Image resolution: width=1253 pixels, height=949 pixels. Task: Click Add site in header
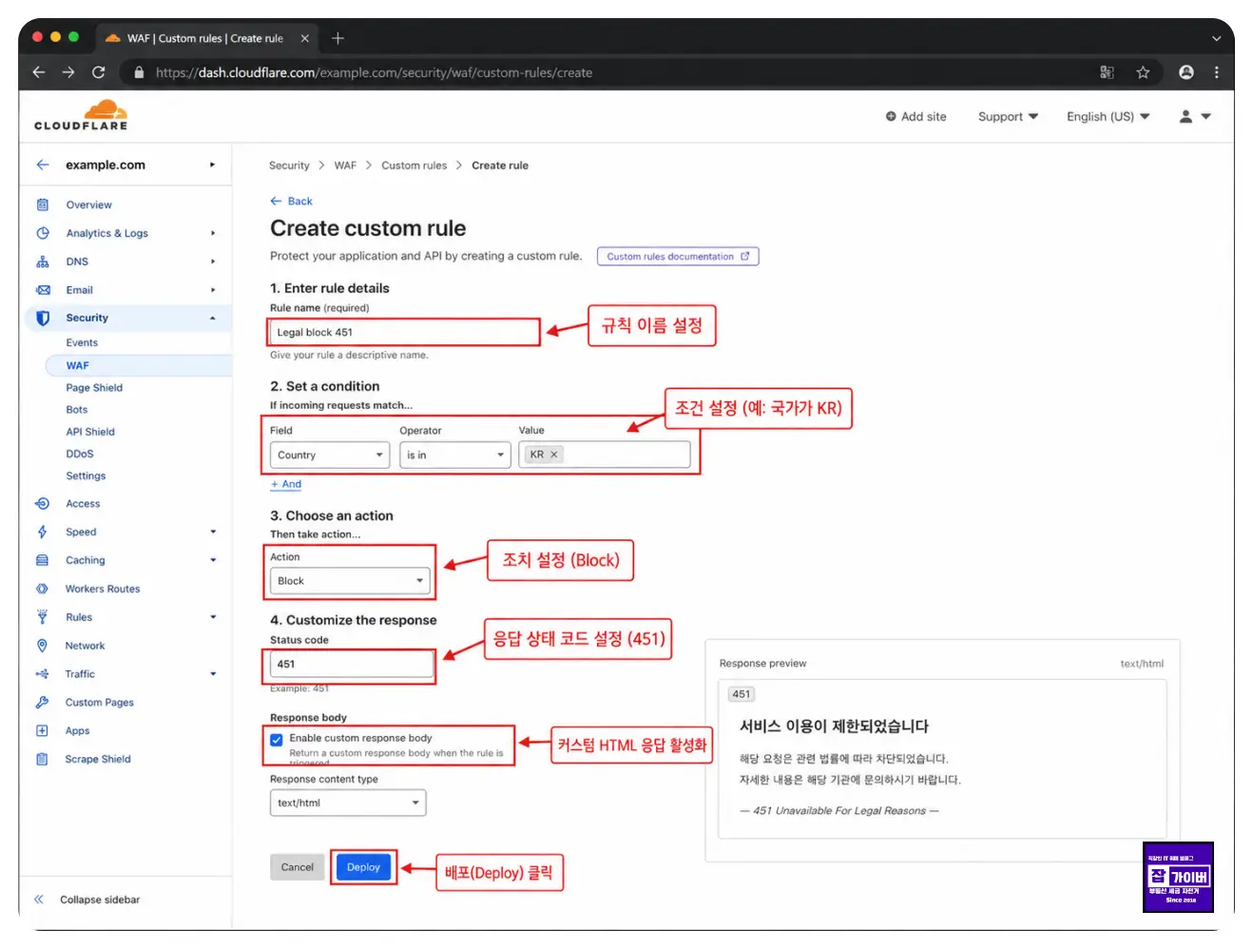[916, 117]
